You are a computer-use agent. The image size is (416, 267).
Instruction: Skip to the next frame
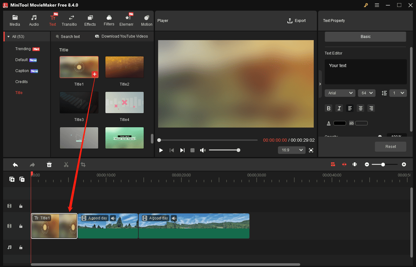pyautogui.click(x=182, y=150)
